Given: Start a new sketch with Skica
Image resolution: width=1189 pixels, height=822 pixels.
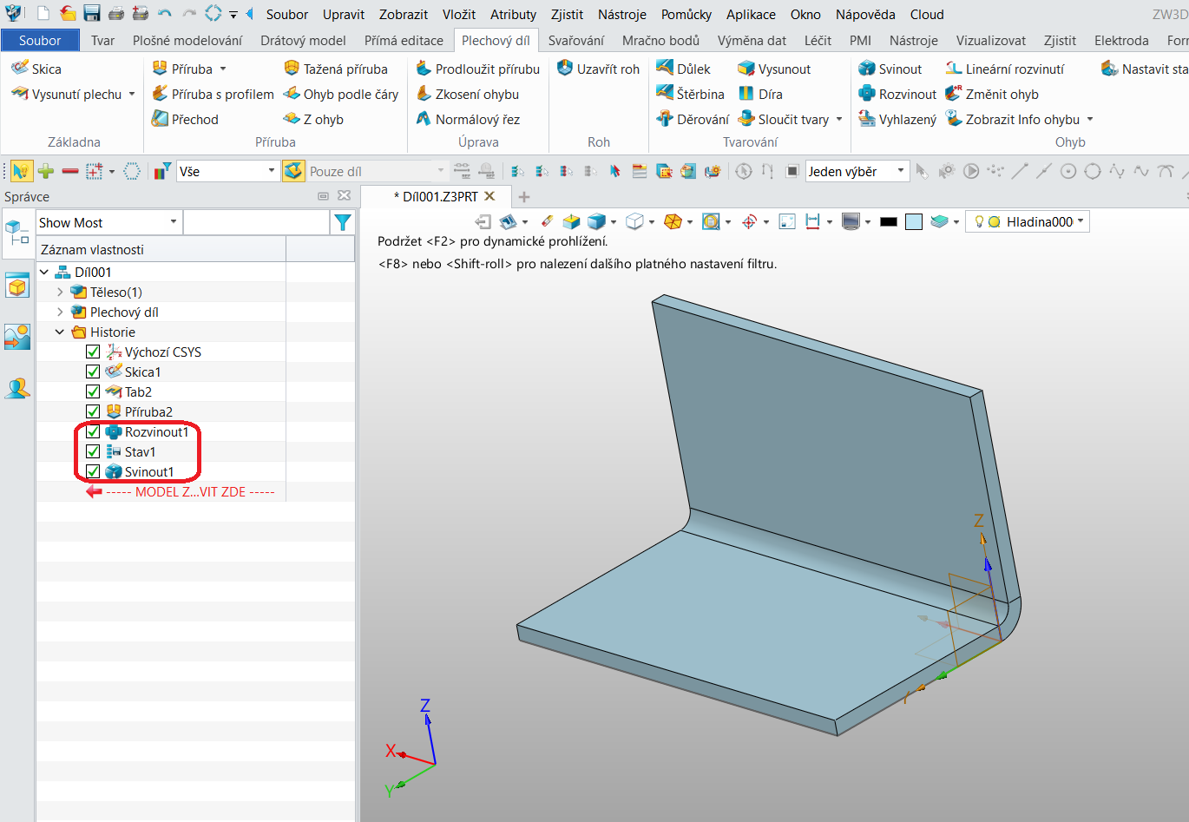Looking at the screenshot, I should pos(36,69).
